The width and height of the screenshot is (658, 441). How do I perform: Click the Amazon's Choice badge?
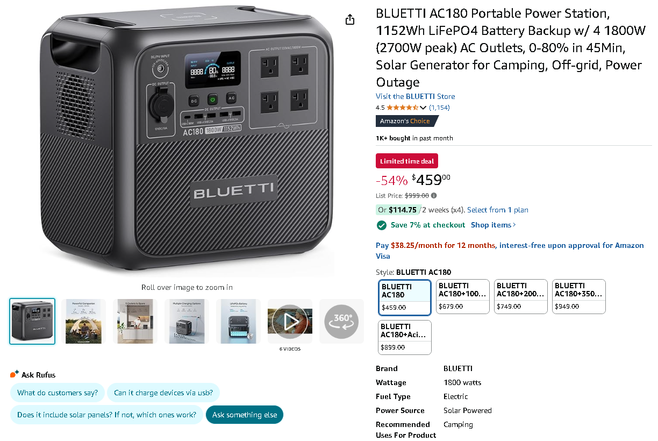click(x=406, y=121)
